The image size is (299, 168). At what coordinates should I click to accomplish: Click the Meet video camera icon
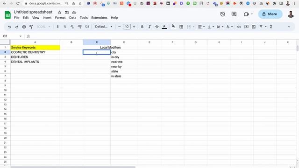[246, 14]
